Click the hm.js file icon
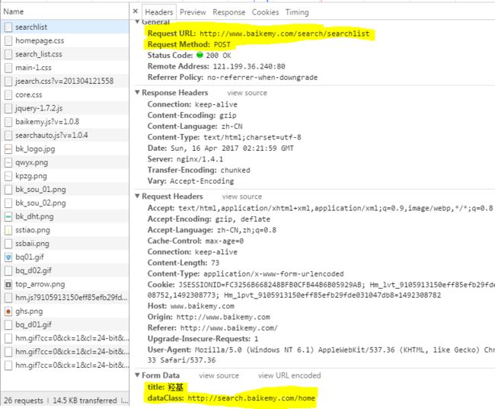 (8, 298)
